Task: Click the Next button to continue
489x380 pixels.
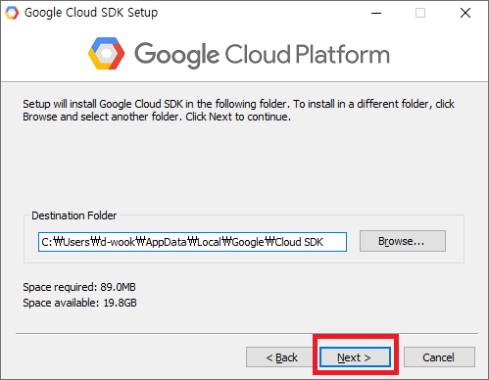Action: 355,357
